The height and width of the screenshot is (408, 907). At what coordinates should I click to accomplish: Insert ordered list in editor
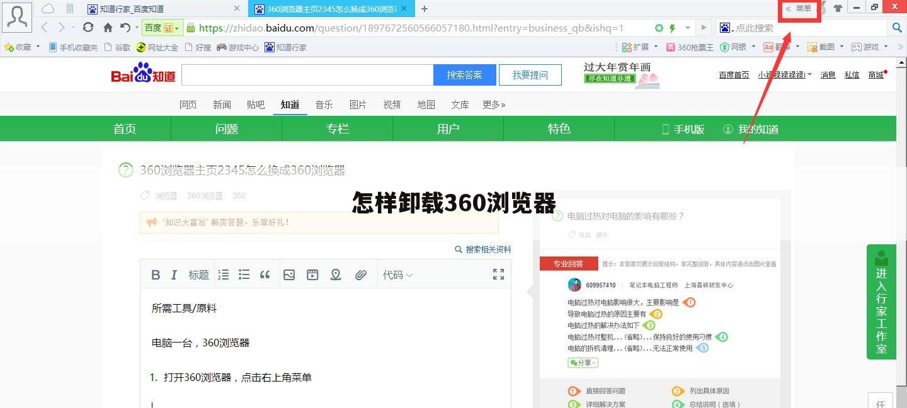[x=223, y=275]
